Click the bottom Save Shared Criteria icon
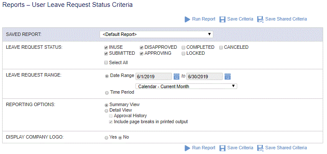Image resolution: width=327 pixels, height=154 pixels. pyautogui.click(x=260, y=148)
